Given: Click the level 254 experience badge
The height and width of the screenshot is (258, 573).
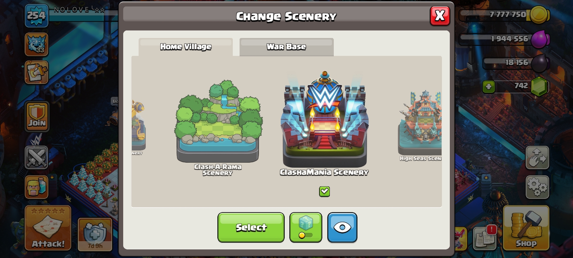Looking at the screenshot, I should coord(37,16).
